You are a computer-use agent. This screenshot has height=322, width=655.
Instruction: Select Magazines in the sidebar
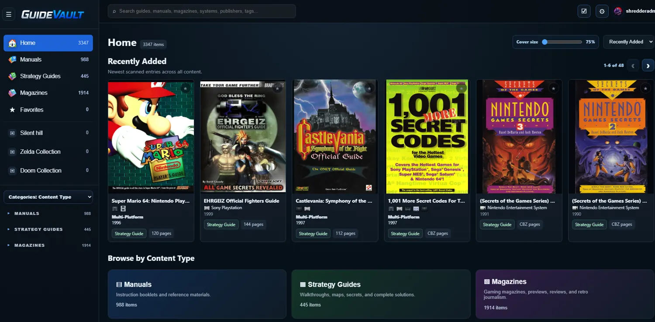pyautogui.click(x=48, y=93)
